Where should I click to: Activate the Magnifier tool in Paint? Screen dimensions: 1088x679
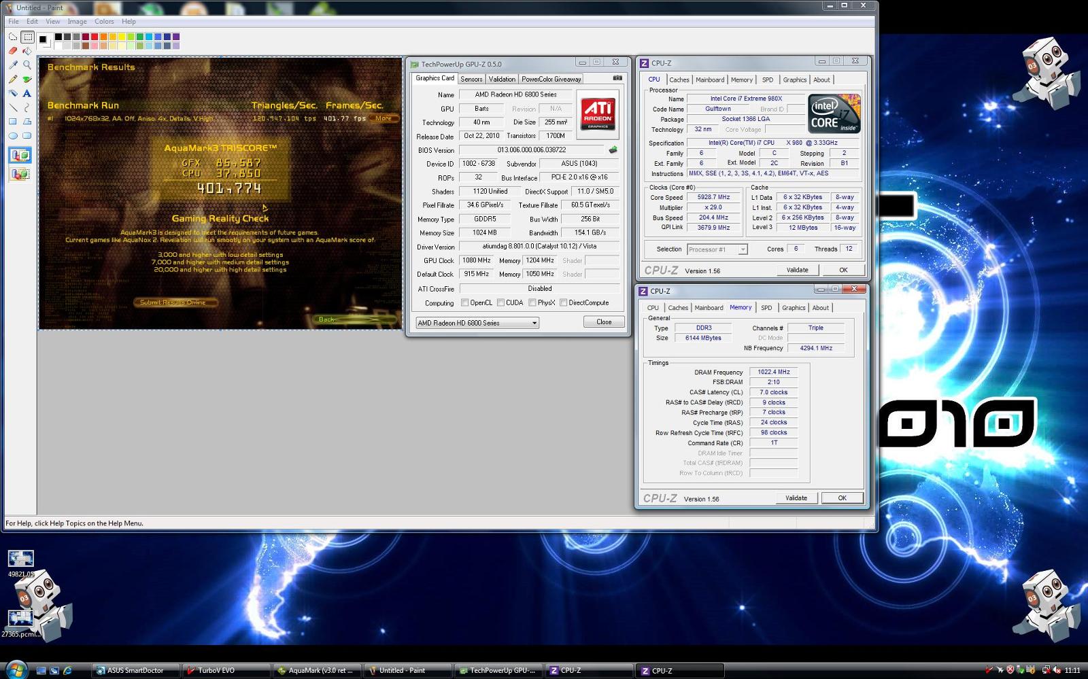pyautogui.click(x=27, y=65)
